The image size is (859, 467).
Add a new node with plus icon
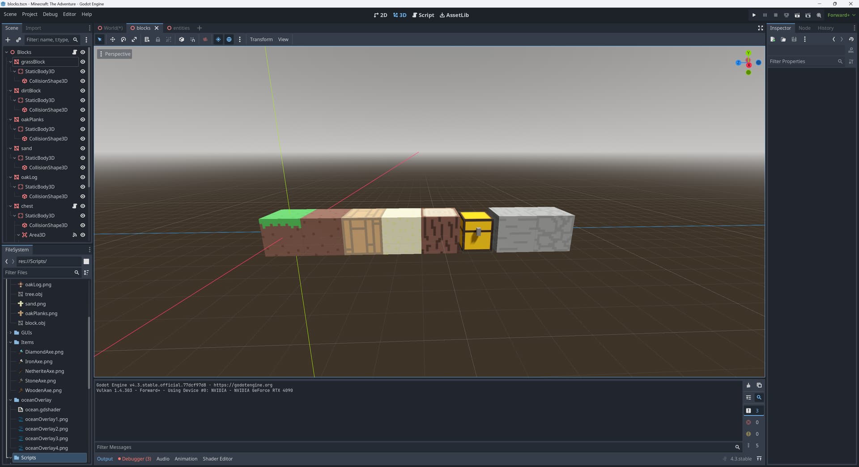(x=8, y=39)
